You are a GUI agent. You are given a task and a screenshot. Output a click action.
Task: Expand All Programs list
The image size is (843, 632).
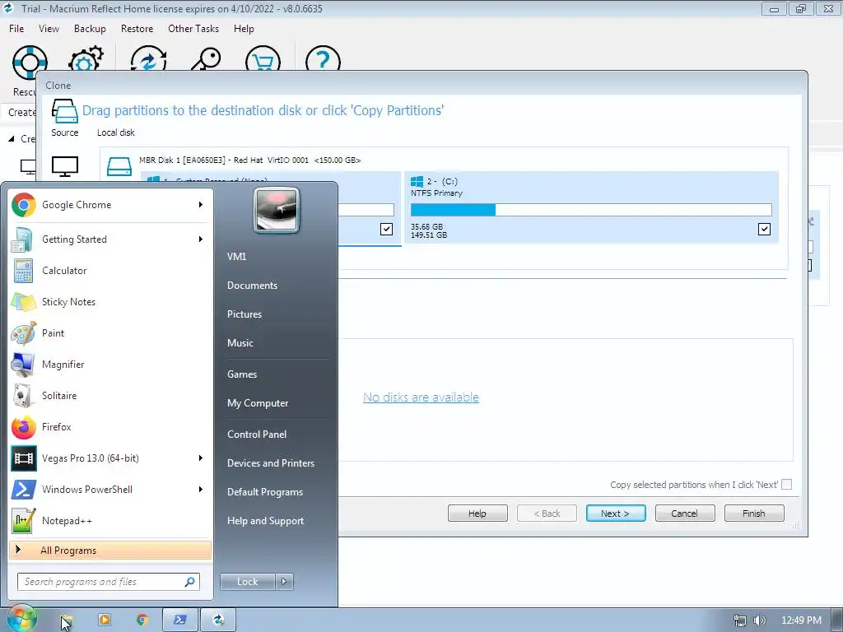coord(110,550)
